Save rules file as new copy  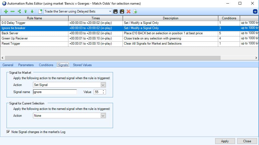(x=122, y=11)
